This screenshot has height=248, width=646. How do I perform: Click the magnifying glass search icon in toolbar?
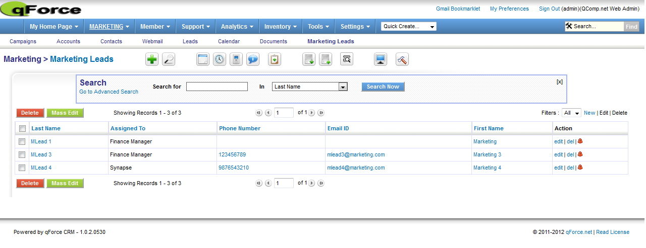point(169,60)
